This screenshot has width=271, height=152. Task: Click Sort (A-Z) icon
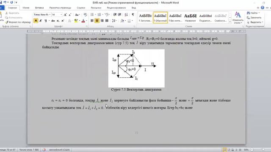(x=126, y=15)
